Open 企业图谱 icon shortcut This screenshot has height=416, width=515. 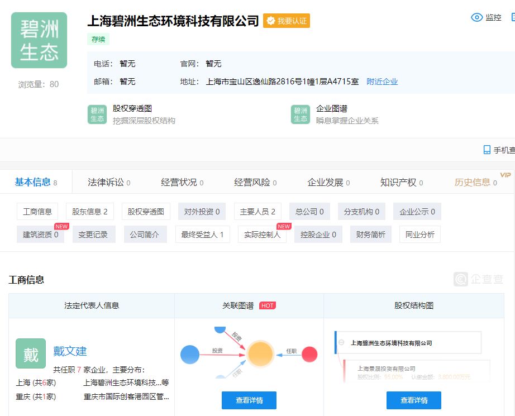(300, 114)
